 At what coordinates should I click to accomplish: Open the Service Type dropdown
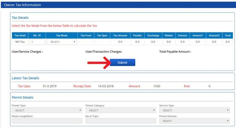click(195, 110)
